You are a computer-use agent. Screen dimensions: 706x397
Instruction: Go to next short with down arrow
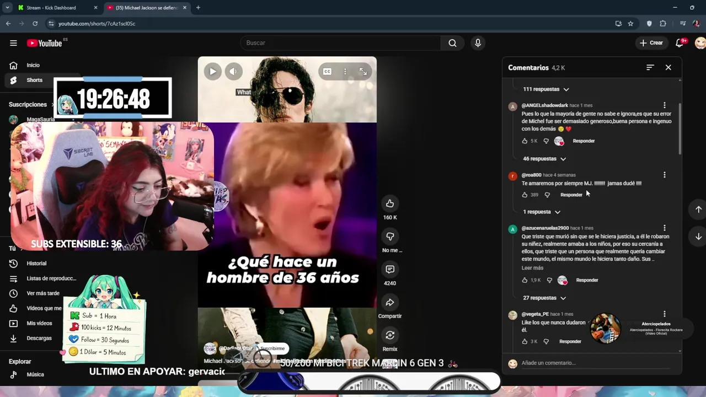698,236
